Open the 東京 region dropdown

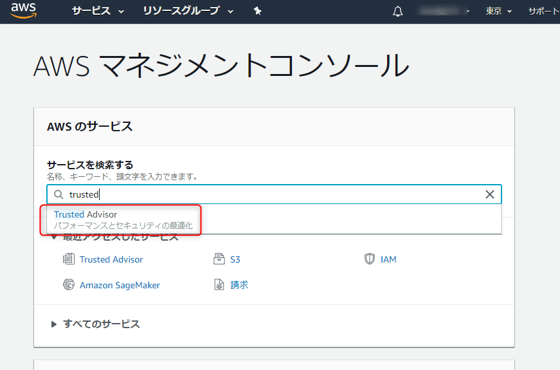tap(498, 12)
